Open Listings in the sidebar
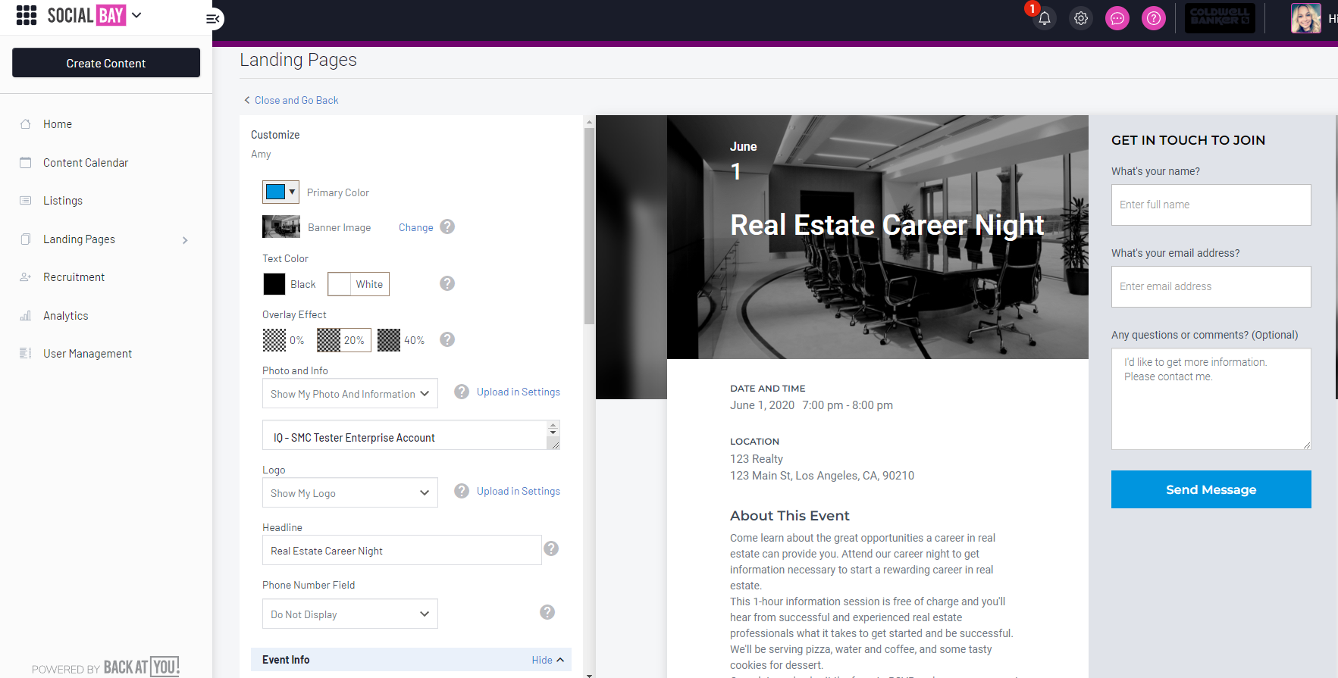Viewport: 1338px width, 678px height. coord(63,201)
